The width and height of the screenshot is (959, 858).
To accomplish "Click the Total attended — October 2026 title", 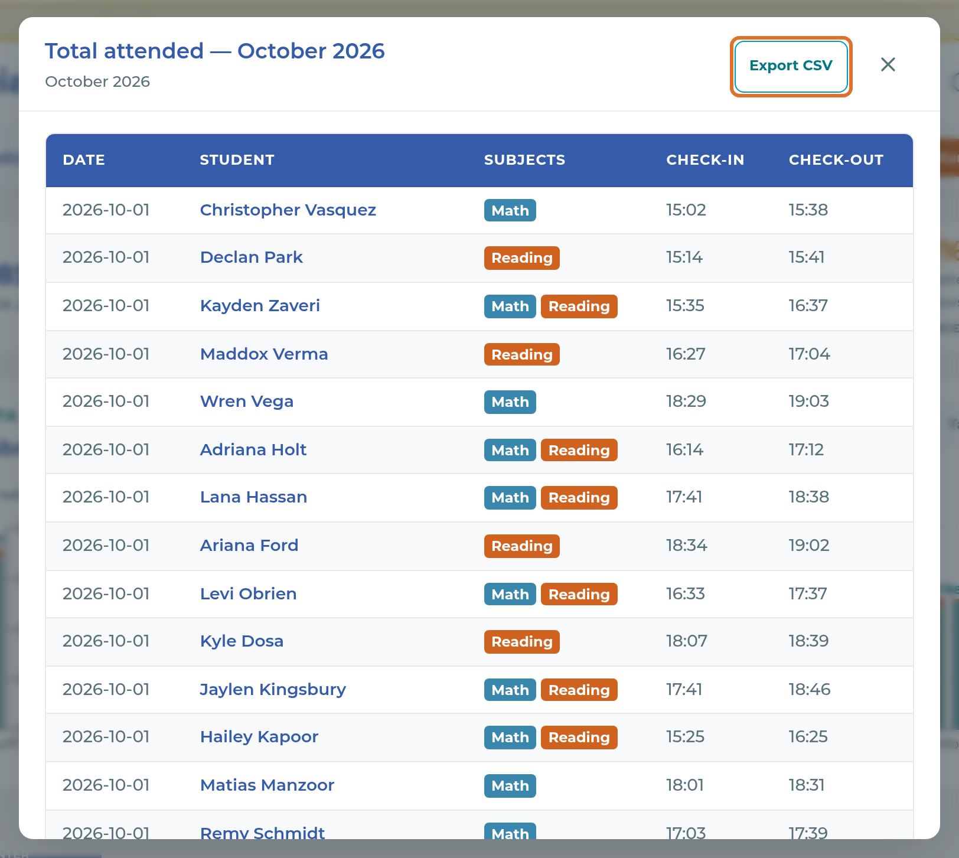I will (215, 51).
